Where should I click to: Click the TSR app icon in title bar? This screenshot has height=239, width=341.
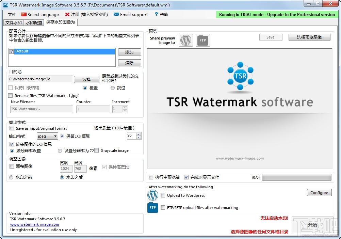[5, 5]
